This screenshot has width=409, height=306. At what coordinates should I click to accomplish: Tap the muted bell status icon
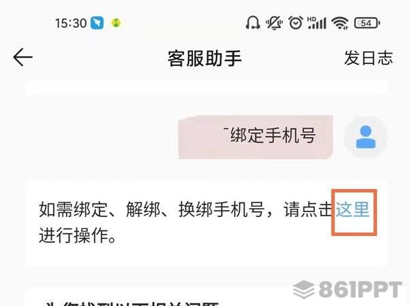point(274,22)
